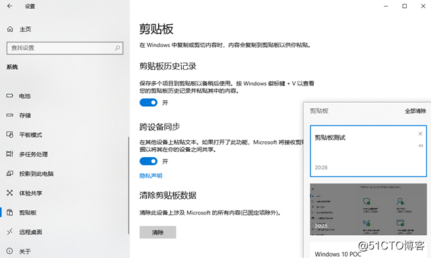The image size is (431, 258).
Task: Click the remote desktop icon beside 远程桌面
Action: click(x=9, y=232)
